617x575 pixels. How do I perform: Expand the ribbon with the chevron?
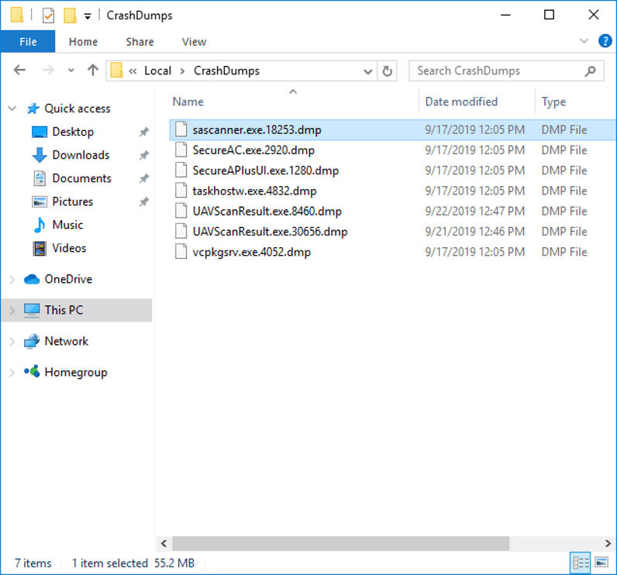(x=584, y=41)
